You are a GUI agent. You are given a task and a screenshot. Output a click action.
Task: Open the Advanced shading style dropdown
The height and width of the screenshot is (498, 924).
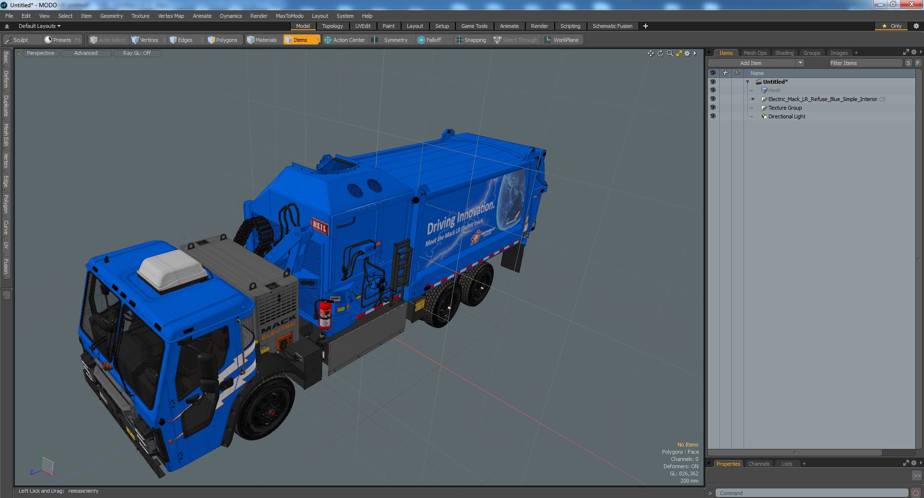[86, 53]
